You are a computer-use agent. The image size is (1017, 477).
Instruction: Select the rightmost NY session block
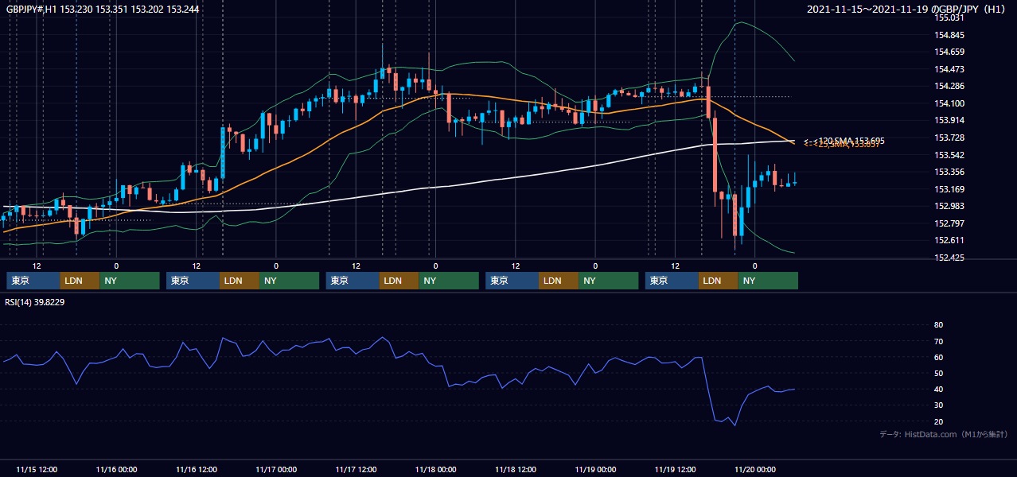coord(768,281)
